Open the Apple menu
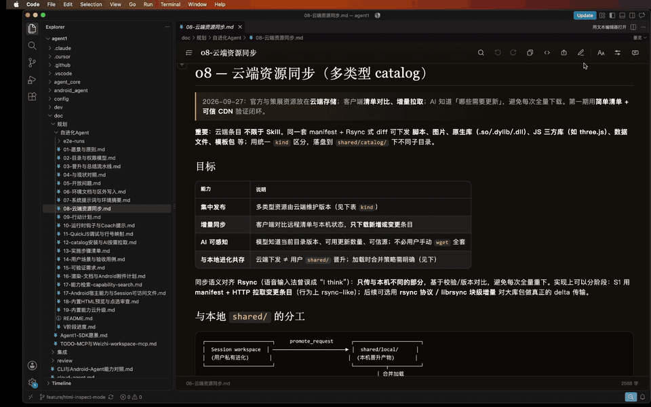Viewport: 651px width, 407px height. pyautogui.click(x=16, y=4)
